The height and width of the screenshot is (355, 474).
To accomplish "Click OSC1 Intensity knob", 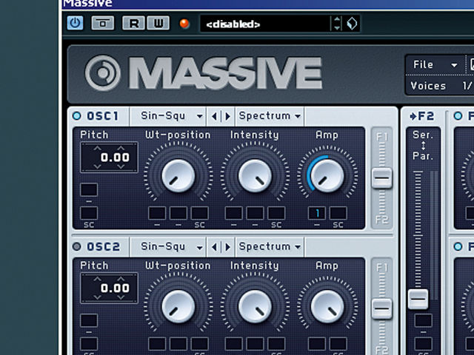I will [255, 176].
